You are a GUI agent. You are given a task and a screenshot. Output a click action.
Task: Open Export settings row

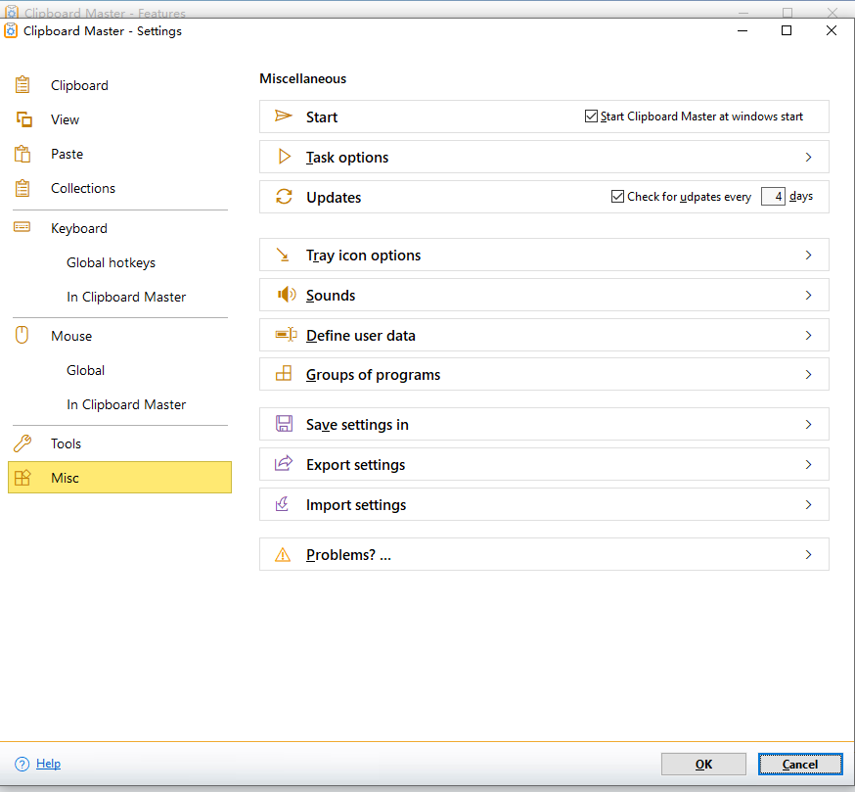[544, 464]
